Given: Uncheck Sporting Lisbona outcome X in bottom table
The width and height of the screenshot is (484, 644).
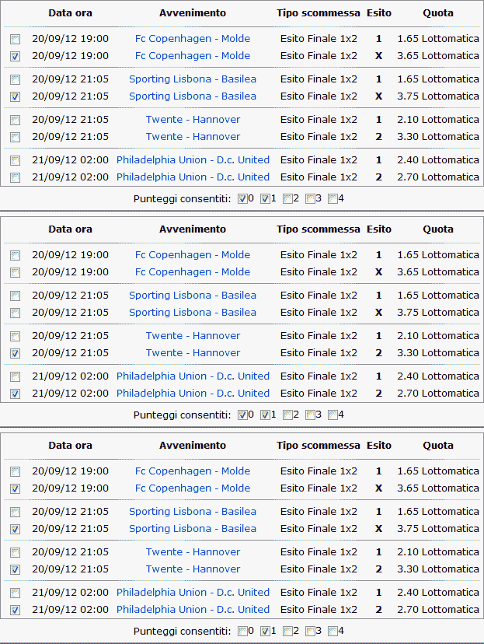Looking at the screenshot, I should [16, 529].
